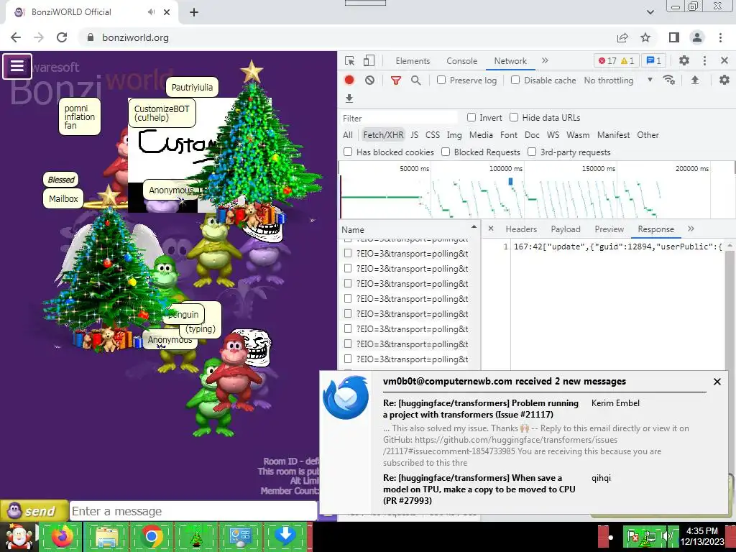The height and width of the screenshot is (552, 736).
Task: Open the BonziWORLD hamburger menu
Action: (17, 66)
